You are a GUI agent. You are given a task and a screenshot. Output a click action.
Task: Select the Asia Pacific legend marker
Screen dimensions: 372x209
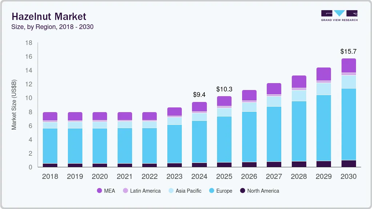click(171, 190)
